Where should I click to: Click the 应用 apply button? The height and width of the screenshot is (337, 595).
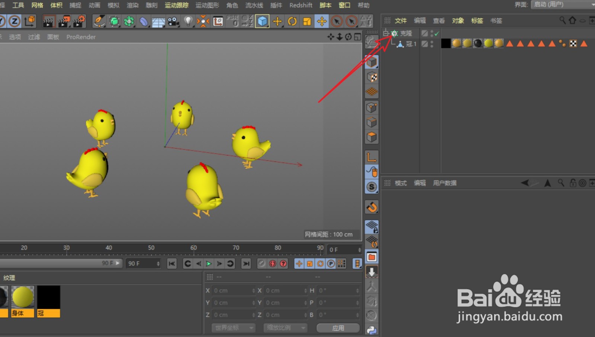[x=338, y=328]
